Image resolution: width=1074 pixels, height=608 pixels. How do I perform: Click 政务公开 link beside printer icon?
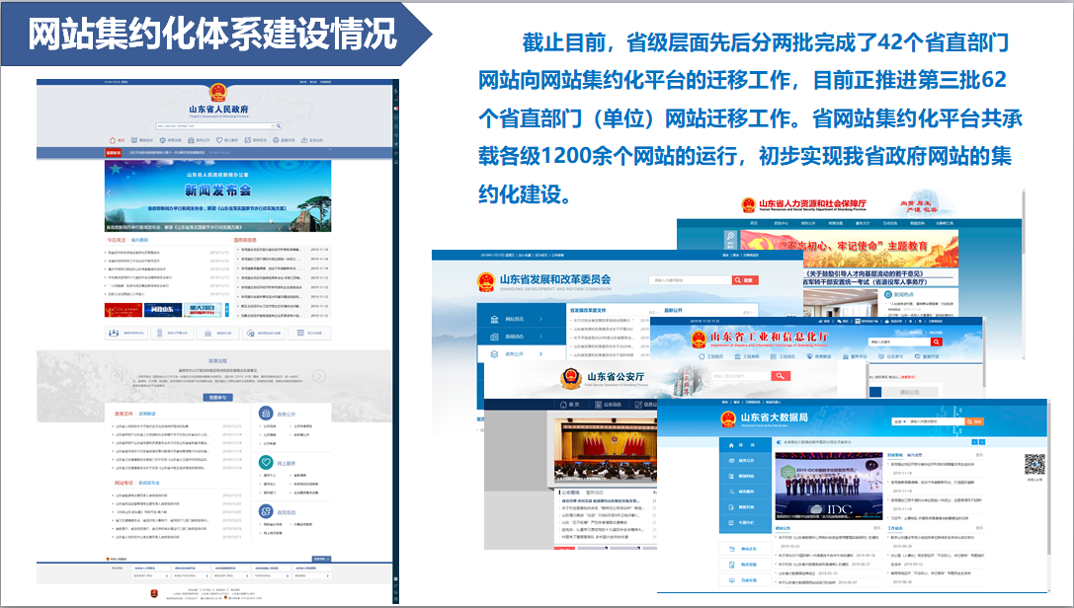pyautogui.click(x=287, y=414)
